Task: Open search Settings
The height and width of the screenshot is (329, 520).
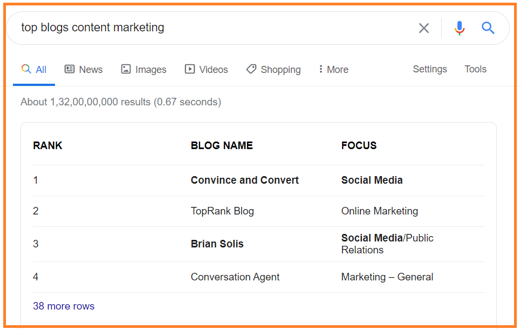Action: [x=430, y=69]
